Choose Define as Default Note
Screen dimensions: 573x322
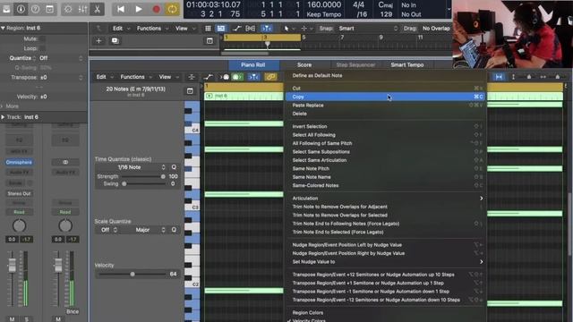[x=386, y=75]
